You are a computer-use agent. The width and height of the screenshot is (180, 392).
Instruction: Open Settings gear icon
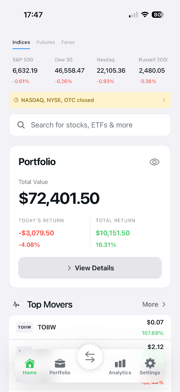click(150, 363)
